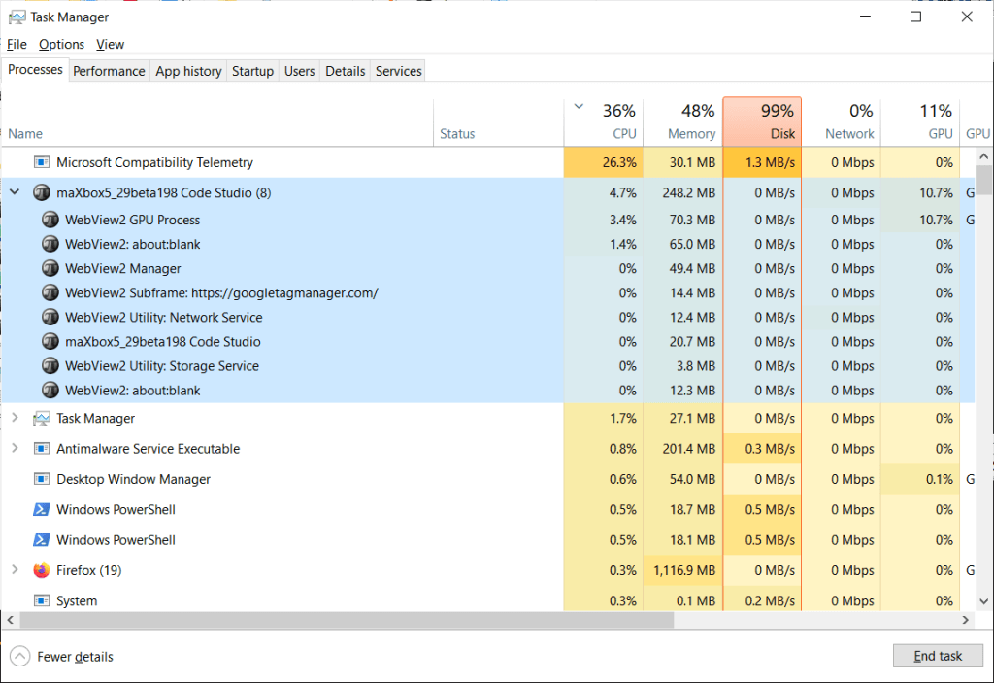Sort processes by Memory column header
Viewport: 994px width, 683px height.
[x=682, y=122]
